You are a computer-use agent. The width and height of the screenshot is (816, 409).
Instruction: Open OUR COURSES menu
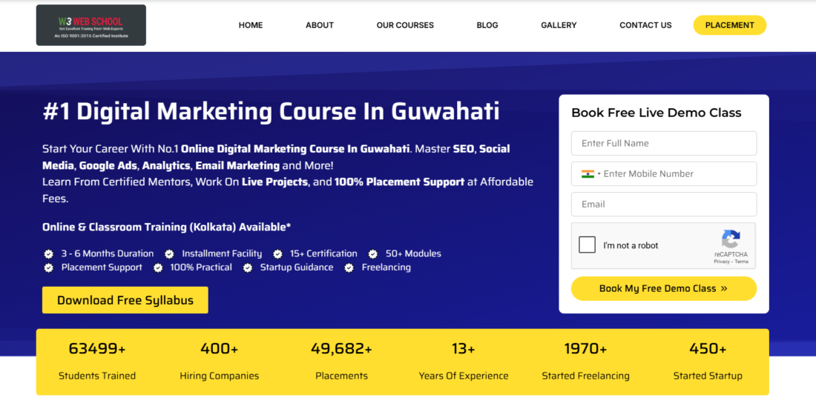coord(405,25)
